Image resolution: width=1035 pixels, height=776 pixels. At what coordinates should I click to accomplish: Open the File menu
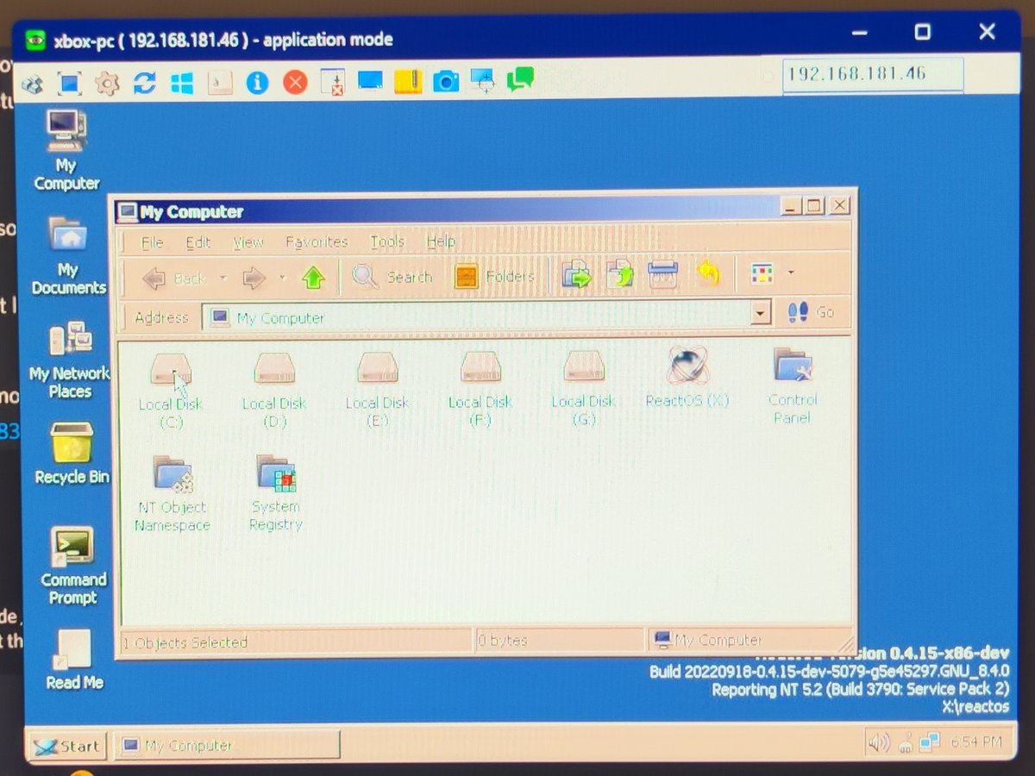[152, 242]
